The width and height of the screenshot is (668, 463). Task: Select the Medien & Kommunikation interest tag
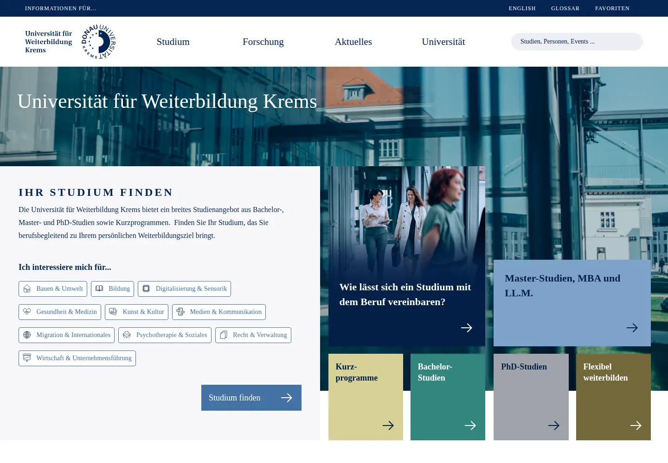tap(219, 312)
